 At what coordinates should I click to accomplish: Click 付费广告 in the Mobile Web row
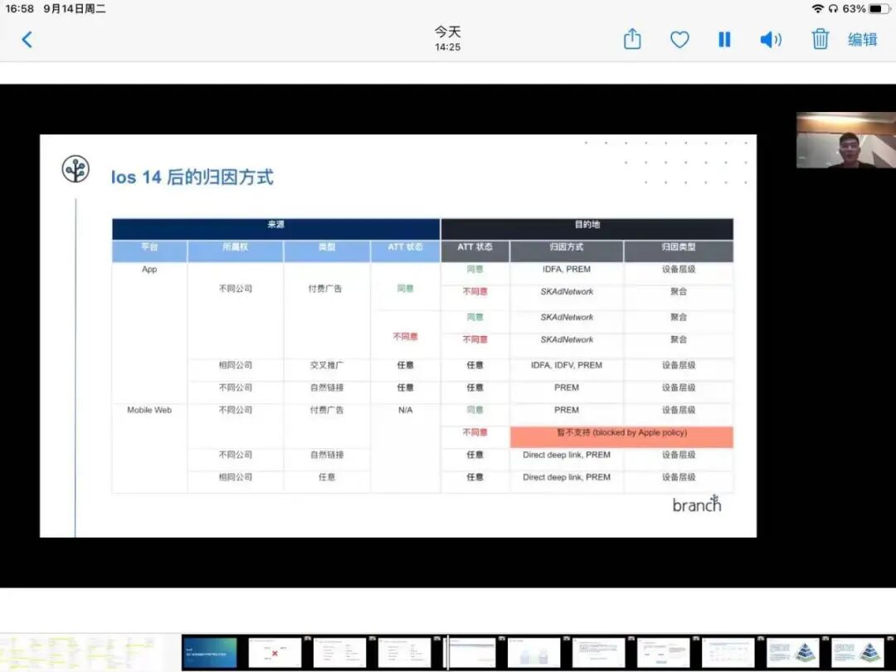point(327,410)
